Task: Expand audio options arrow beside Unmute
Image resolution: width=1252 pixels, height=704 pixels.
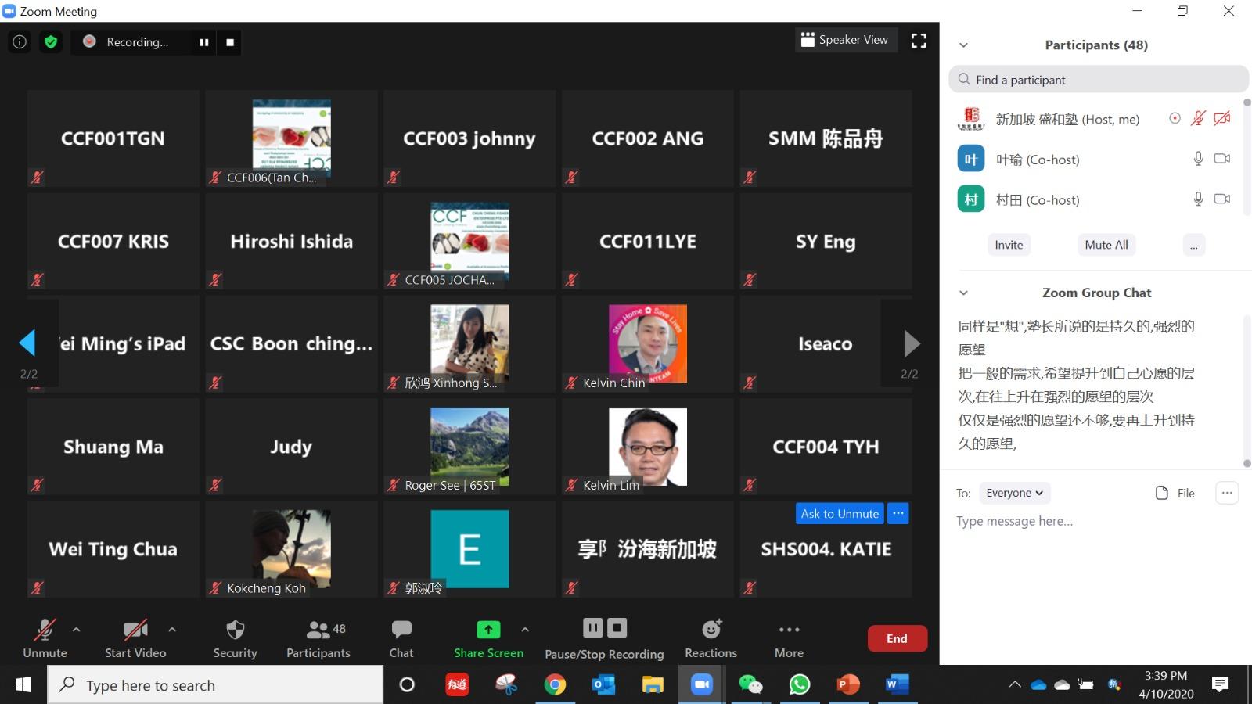Action: [x=76, y=629]
